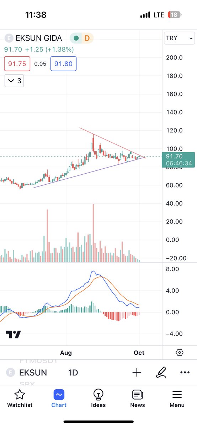Tap the Aug date label on time axis
Image resolution: width=197 pixels, height=427 pixels.
tap(66, 353)
